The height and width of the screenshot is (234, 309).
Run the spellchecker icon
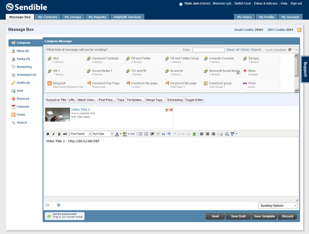(x=232, y=134)
